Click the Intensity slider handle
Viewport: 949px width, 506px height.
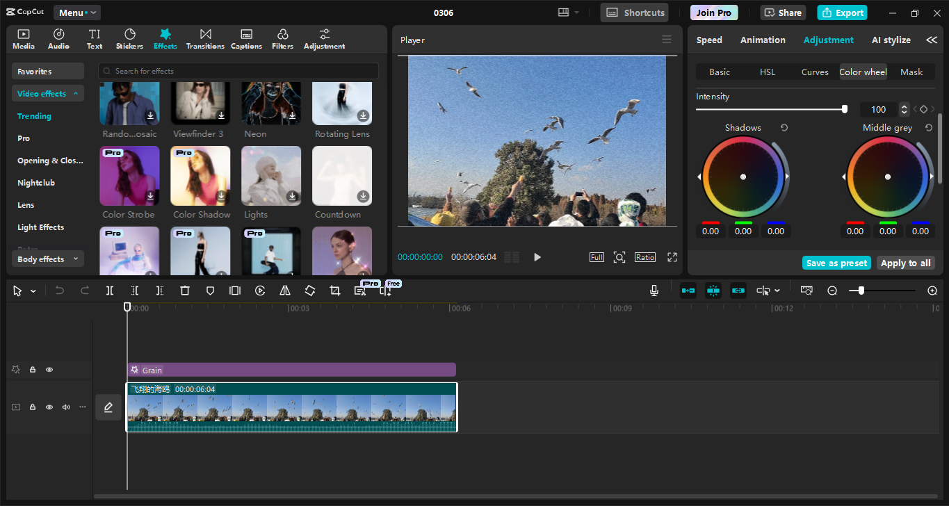(845, 109)
